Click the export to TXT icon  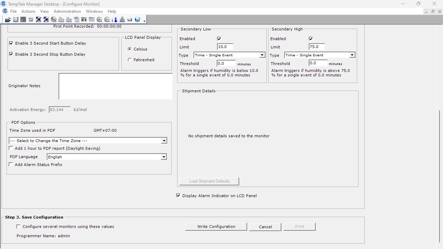click(69, 20)
